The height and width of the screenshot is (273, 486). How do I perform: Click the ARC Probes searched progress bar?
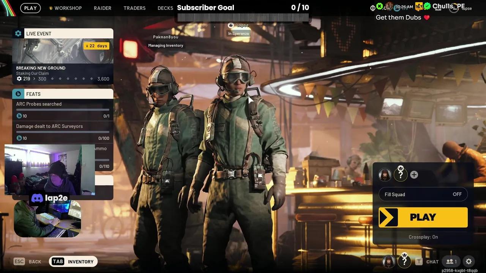tap(63, 110)
